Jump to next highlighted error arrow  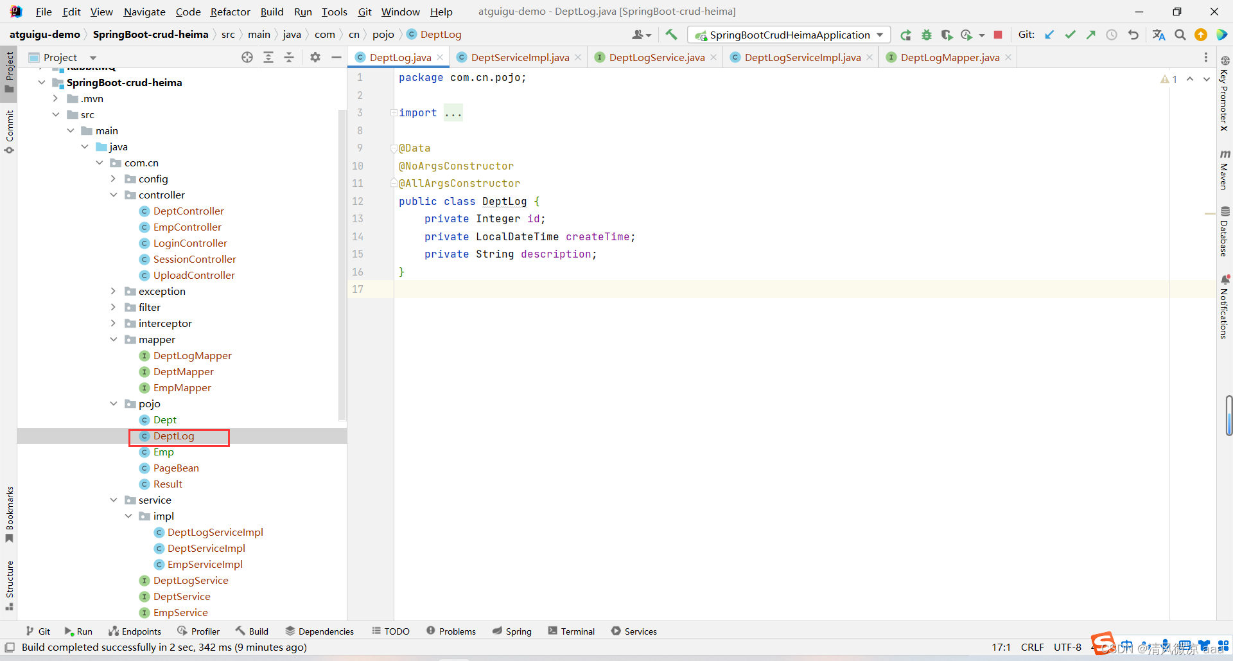[x=1207, y=79]
